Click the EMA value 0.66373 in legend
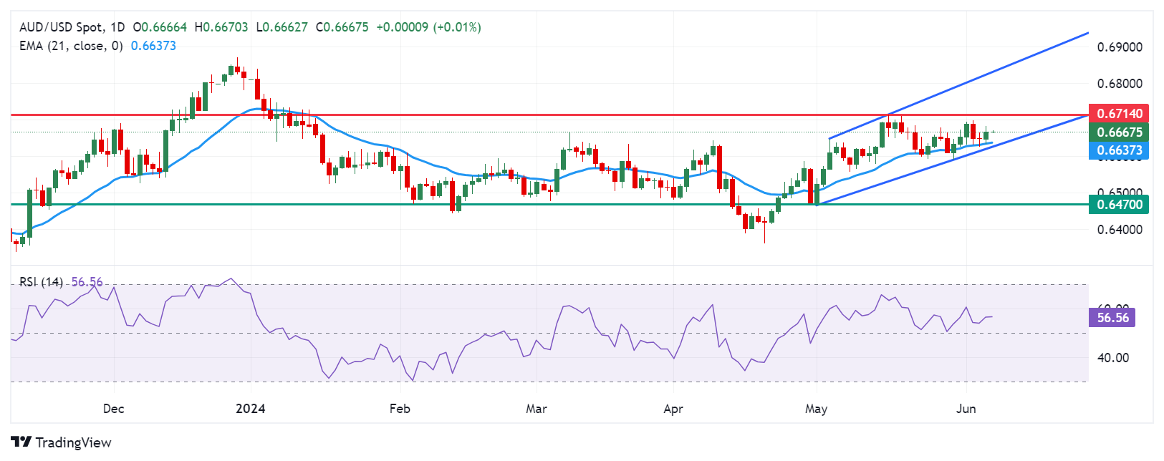This screenshot has height=461, width=1164. 153,46
